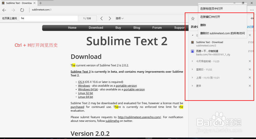Click clear history link in hub
The height and width of the screenshot is (139, 256).
pyautogui.click(x=250, y=27)
